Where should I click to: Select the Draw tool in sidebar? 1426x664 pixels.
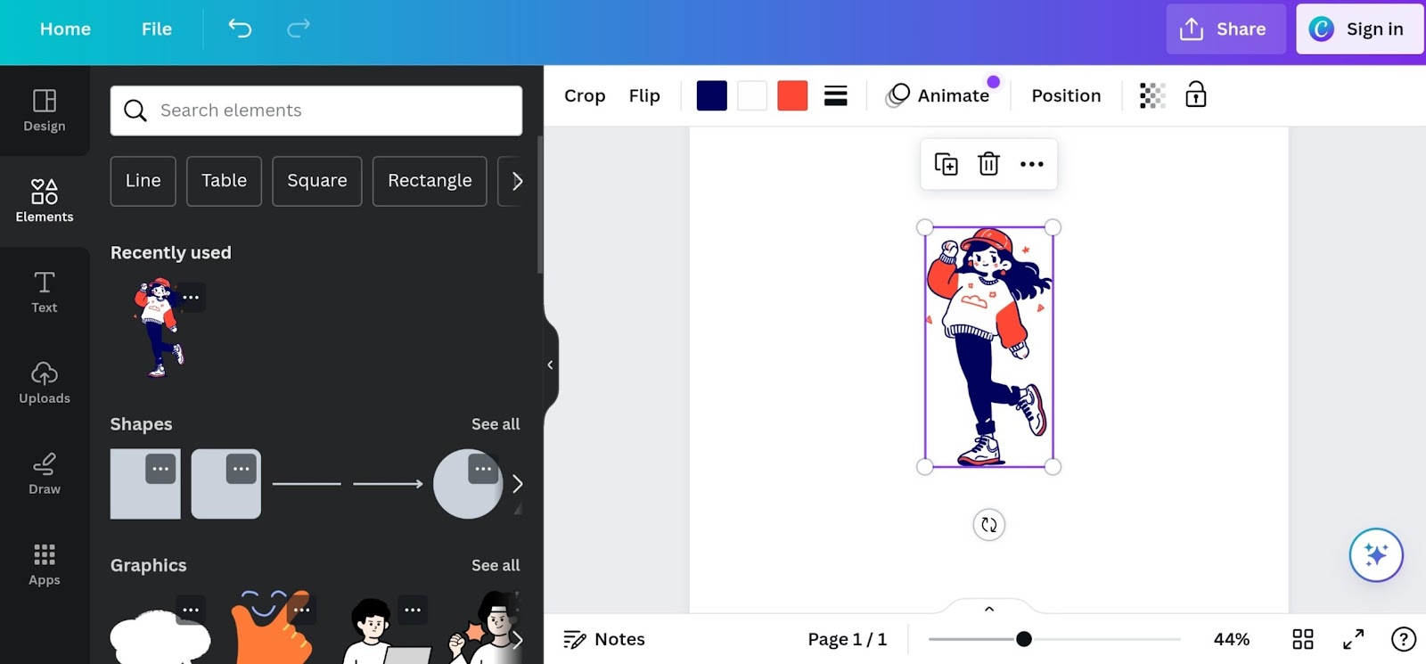[45, 473]
